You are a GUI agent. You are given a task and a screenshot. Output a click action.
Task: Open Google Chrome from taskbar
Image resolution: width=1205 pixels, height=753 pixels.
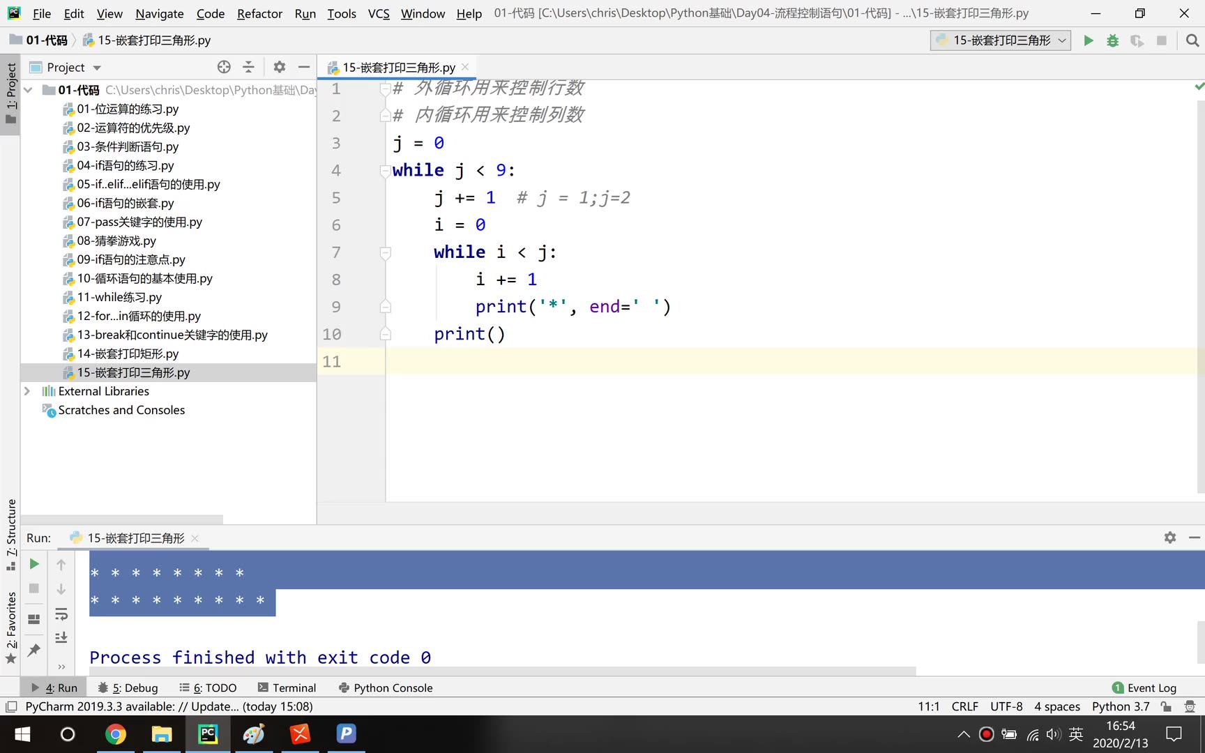pyautogui.click(x=115, y=734)
